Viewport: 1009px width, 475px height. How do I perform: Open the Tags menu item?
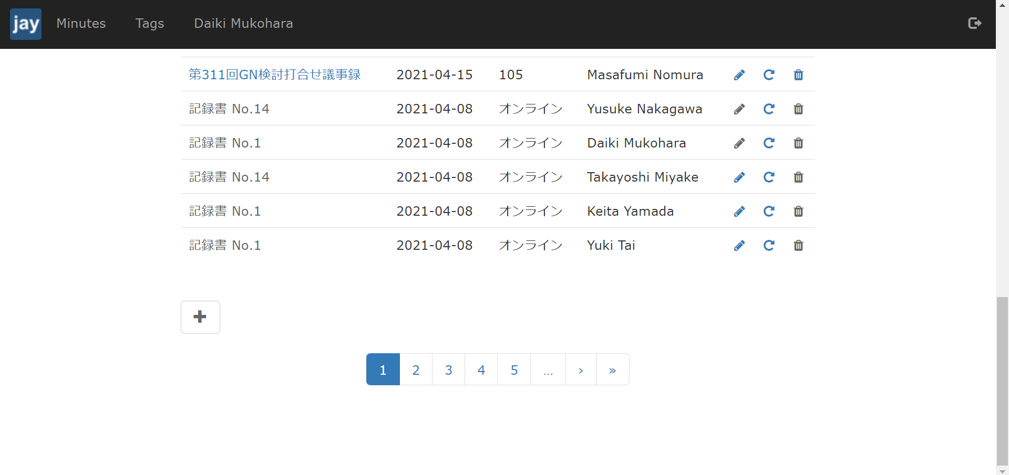pyautogui.click(x=150, y=24)
